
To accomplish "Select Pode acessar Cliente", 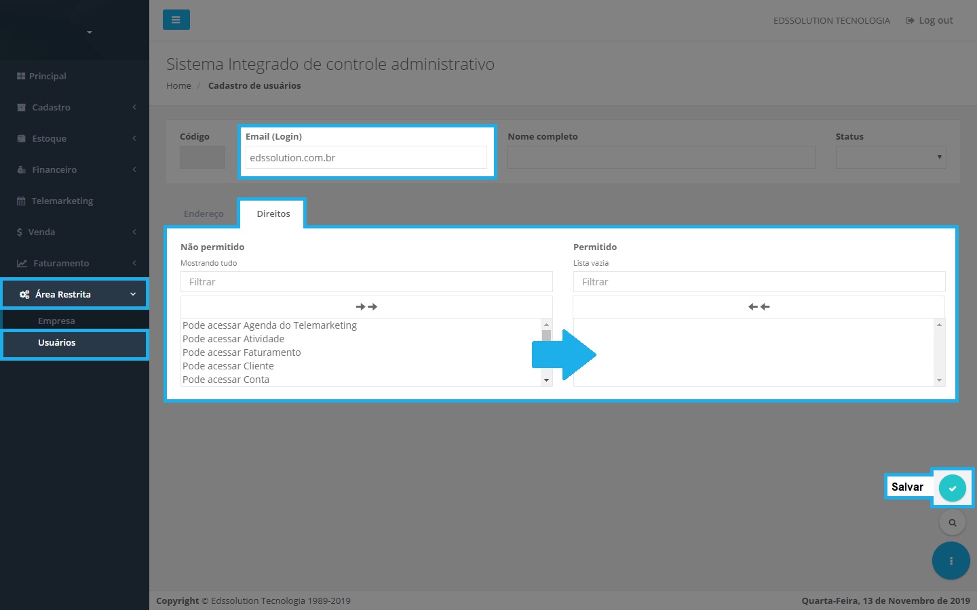I will click(228, 366).
